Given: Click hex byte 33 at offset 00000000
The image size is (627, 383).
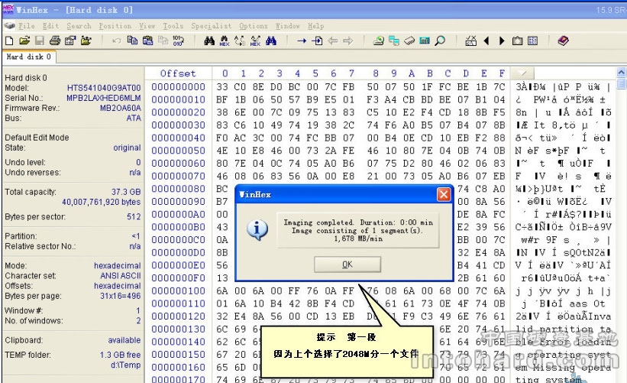Looking at the screenshot, I should click(222, 87).
